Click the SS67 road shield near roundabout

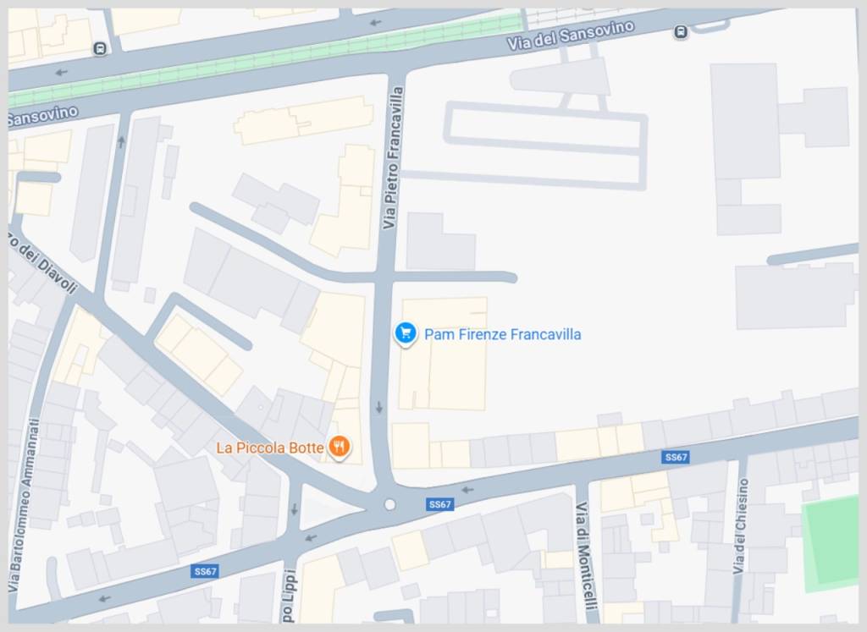440,504
